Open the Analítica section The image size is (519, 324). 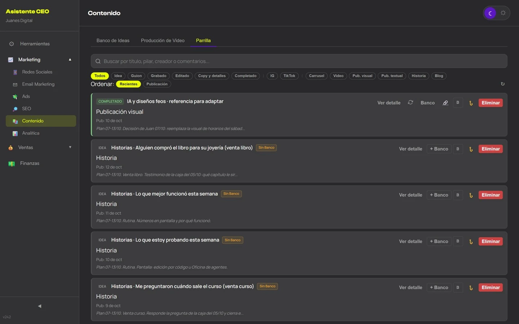tap(41, 133)
